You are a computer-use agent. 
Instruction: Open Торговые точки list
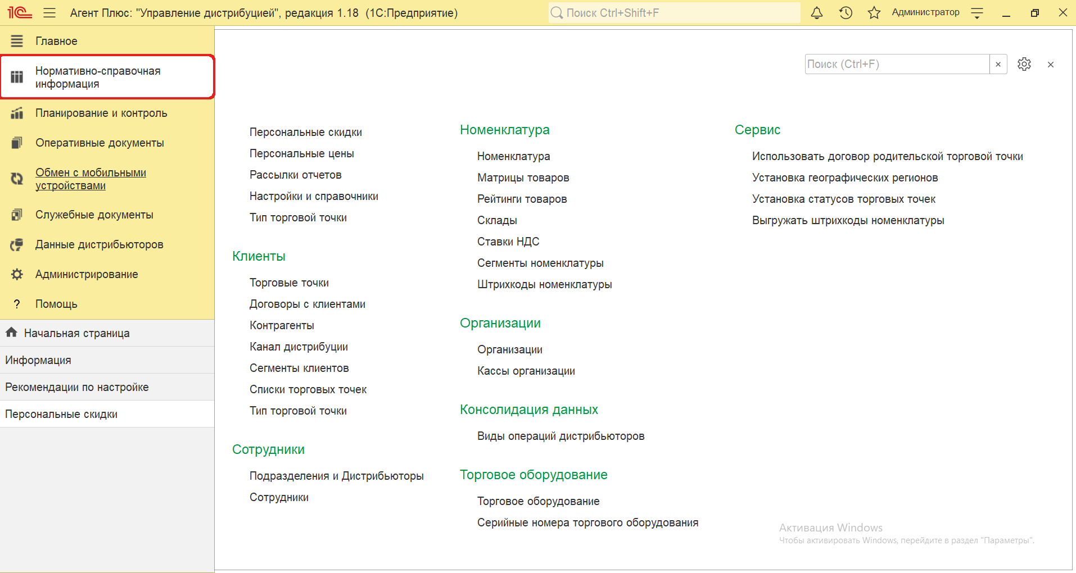pos(289,283)
